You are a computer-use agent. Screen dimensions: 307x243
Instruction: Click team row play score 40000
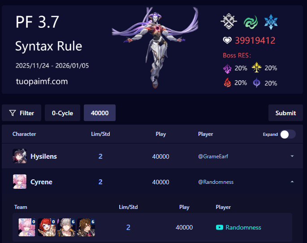pos(184,227)
